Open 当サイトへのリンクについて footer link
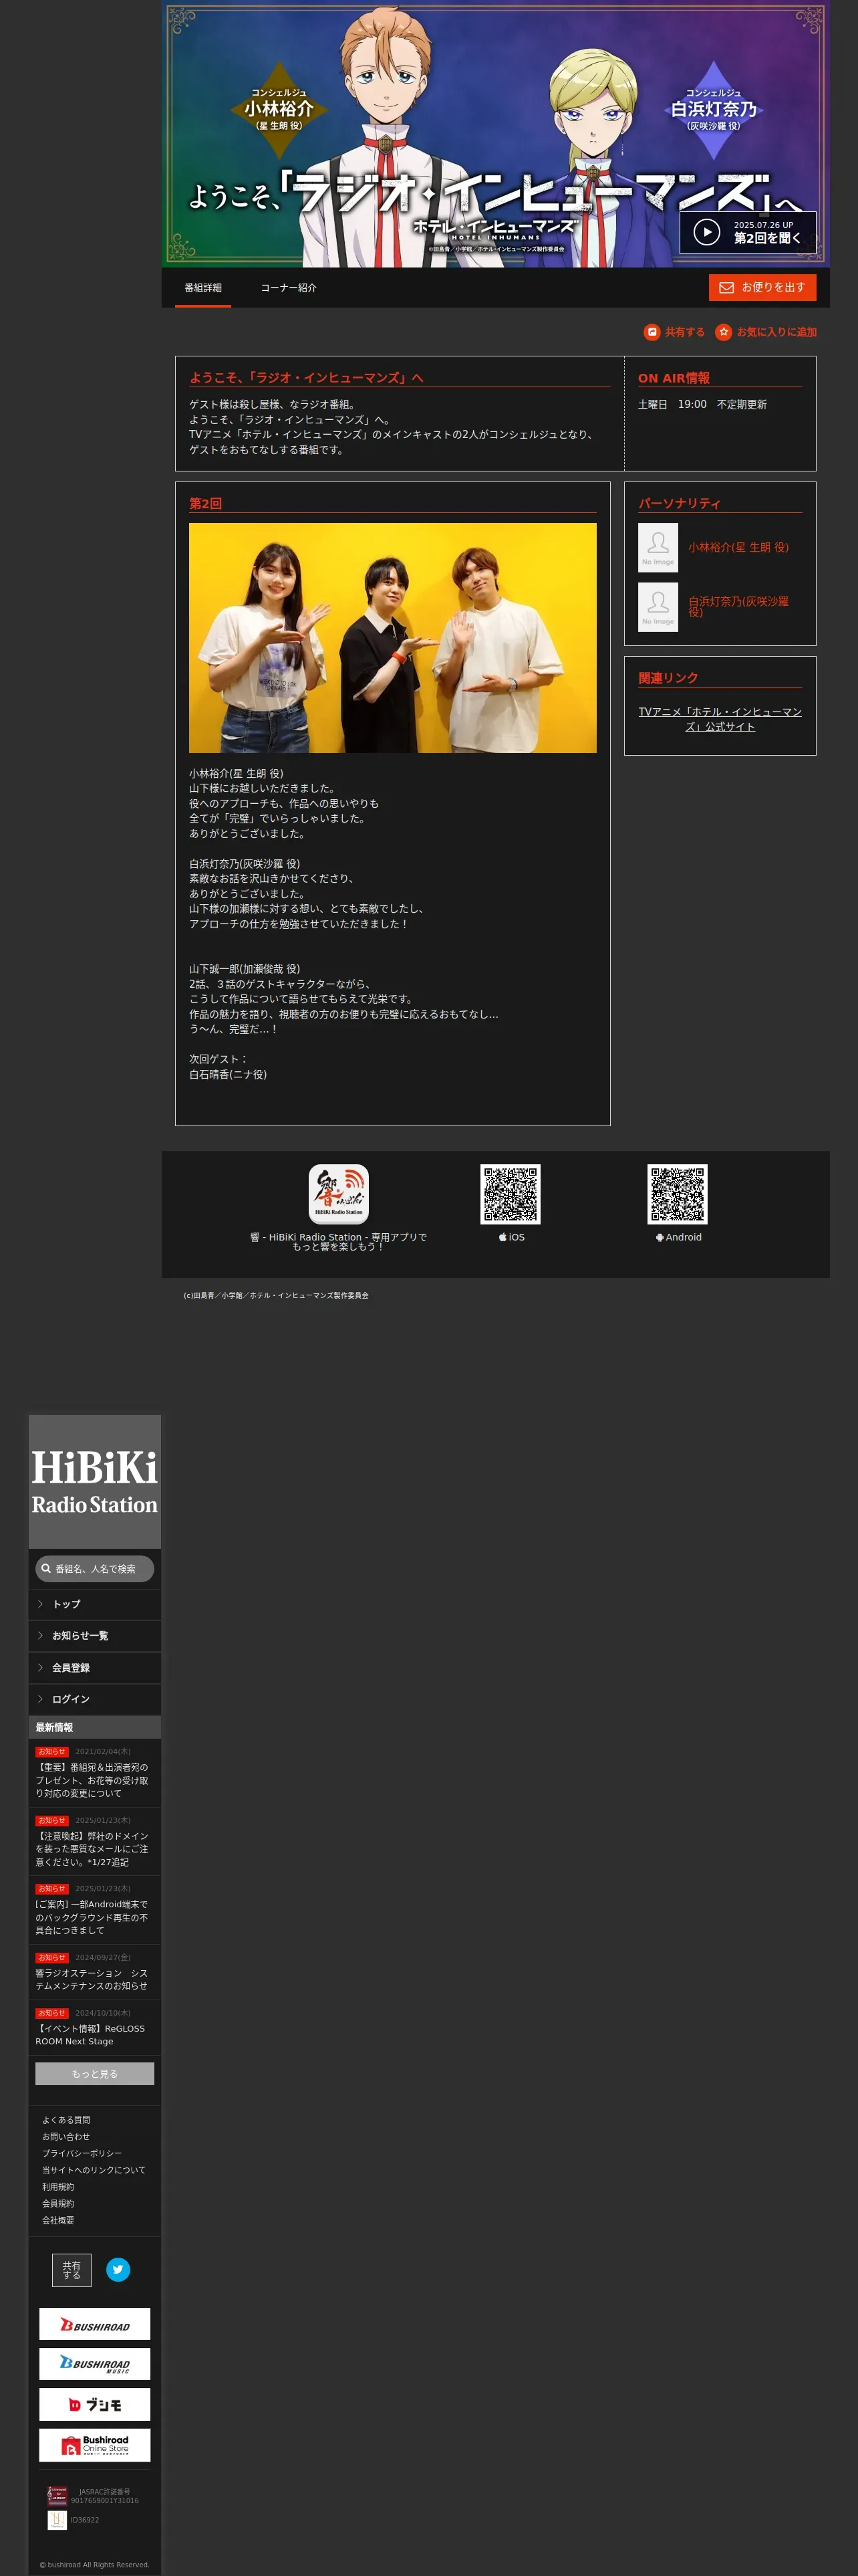 tap(94, 2170)
